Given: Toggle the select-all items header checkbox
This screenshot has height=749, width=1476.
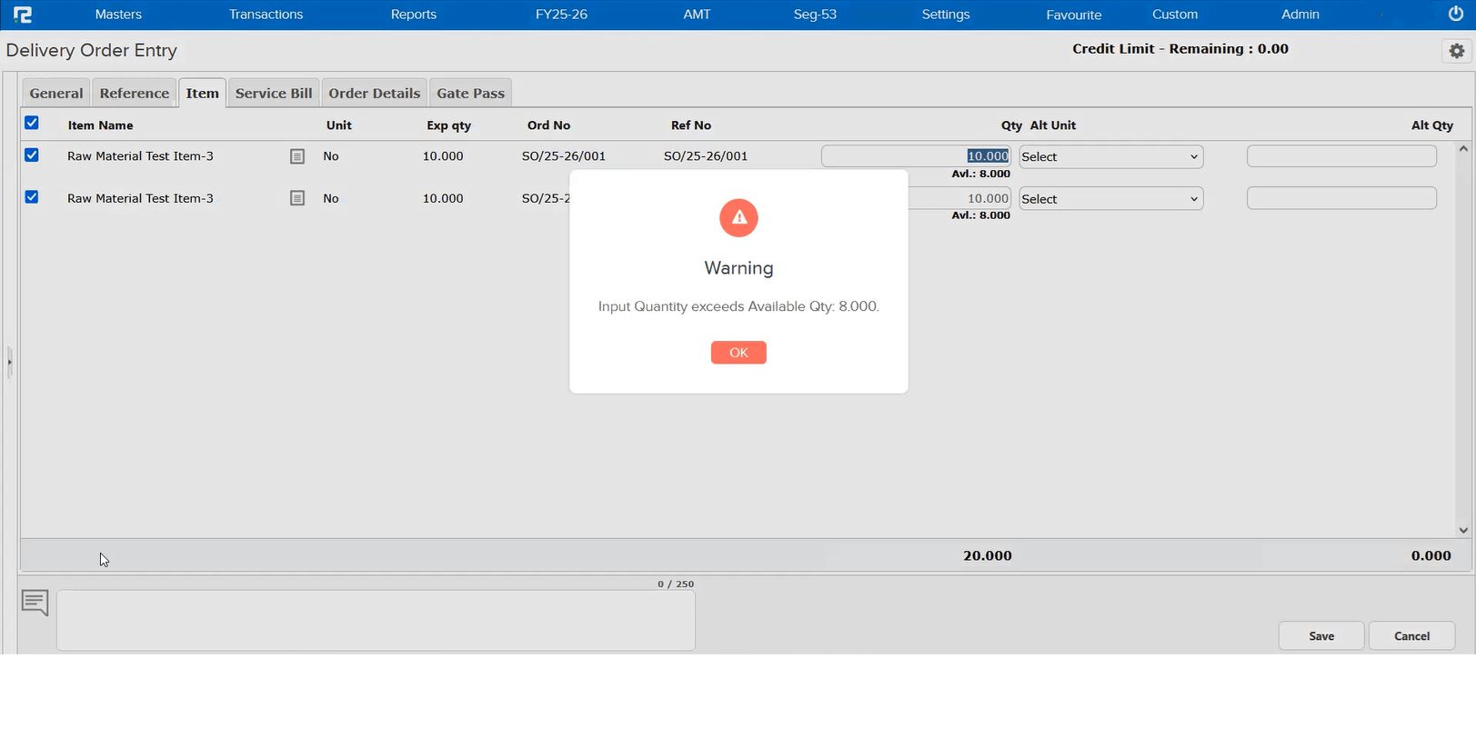Looking at the screenshot, I should click(32, 123).
